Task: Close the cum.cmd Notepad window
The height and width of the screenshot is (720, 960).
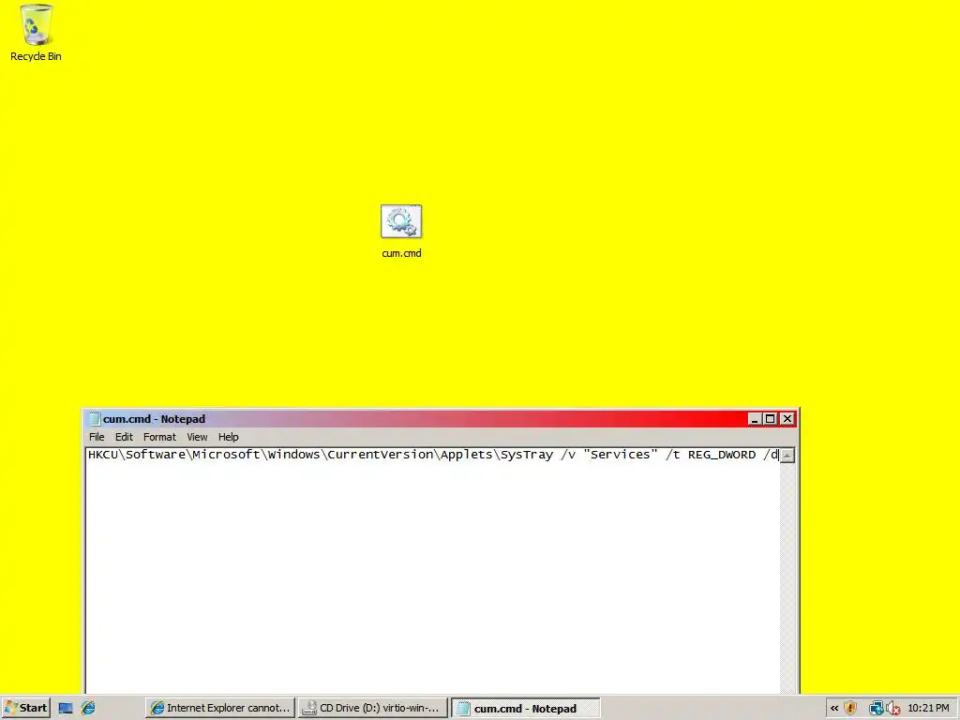Action: 787,419
